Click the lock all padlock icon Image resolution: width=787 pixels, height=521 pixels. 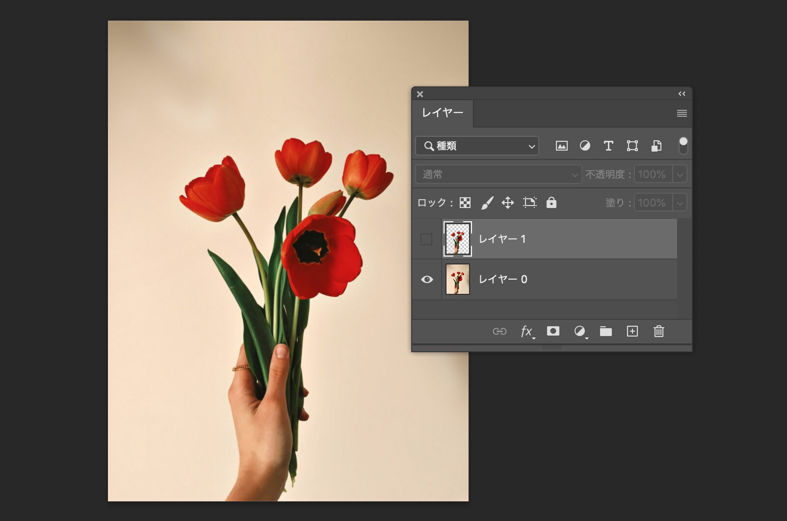(551, 203)
